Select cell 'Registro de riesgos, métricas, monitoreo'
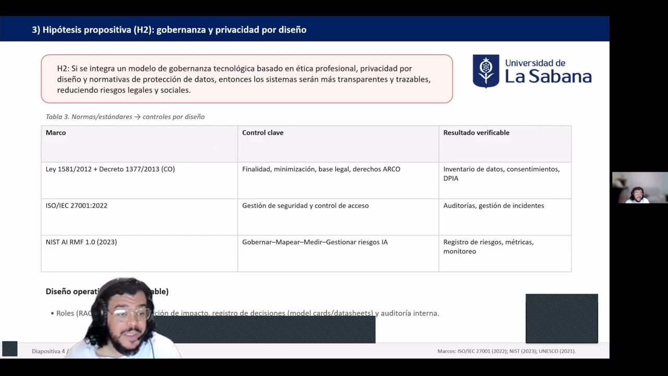 505,254
